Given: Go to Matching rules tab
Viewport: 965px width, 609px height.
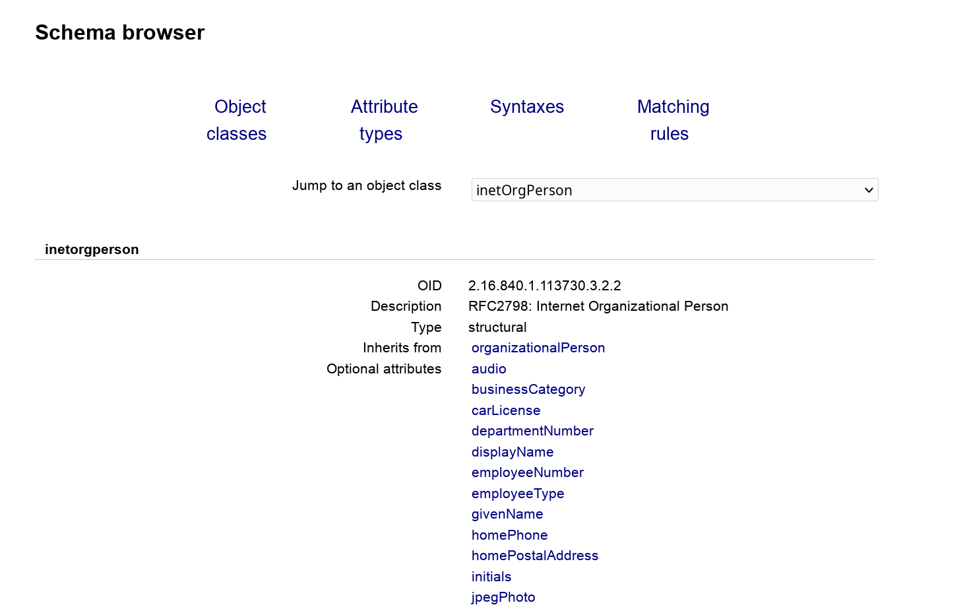Looking at the screenshot, I should click(672, 120).
